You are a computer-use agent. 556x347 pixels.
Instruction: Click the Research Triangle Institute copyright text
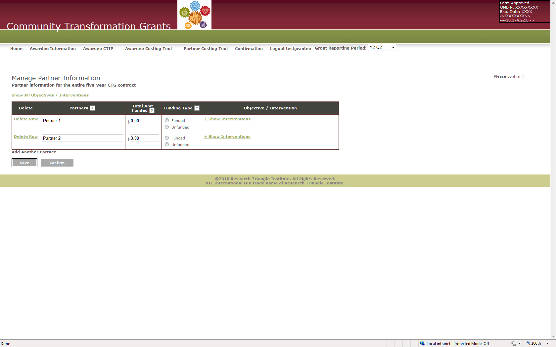tap(275, 181)
